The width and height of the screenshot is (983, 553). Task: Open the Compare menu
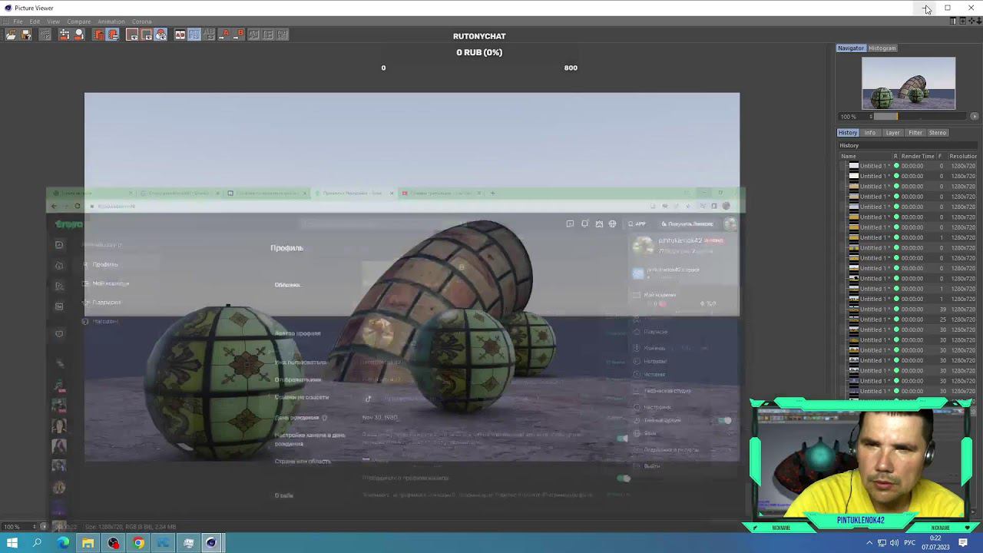(x=78, y=22)
